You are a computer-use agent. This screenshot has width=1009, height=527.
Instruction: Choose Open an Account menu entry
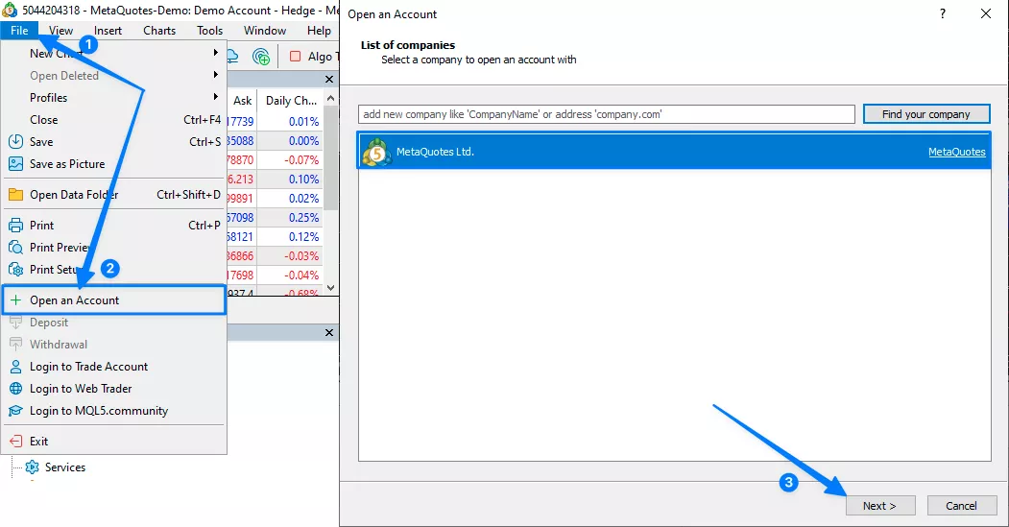(75, 300)
